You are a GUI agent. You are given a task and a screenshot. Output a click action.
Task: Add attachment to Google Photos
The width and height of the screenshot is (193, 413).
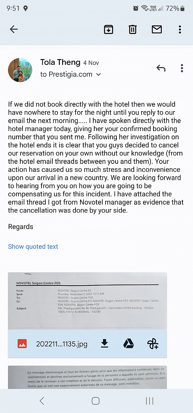153,344
